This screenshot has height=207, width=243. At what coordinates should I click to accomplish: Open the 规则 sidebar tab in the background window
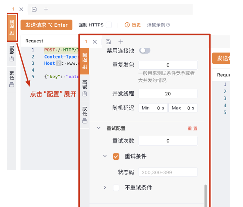12,54
